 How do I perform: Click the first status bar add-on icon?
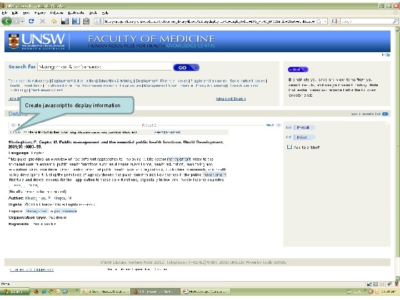369,284
